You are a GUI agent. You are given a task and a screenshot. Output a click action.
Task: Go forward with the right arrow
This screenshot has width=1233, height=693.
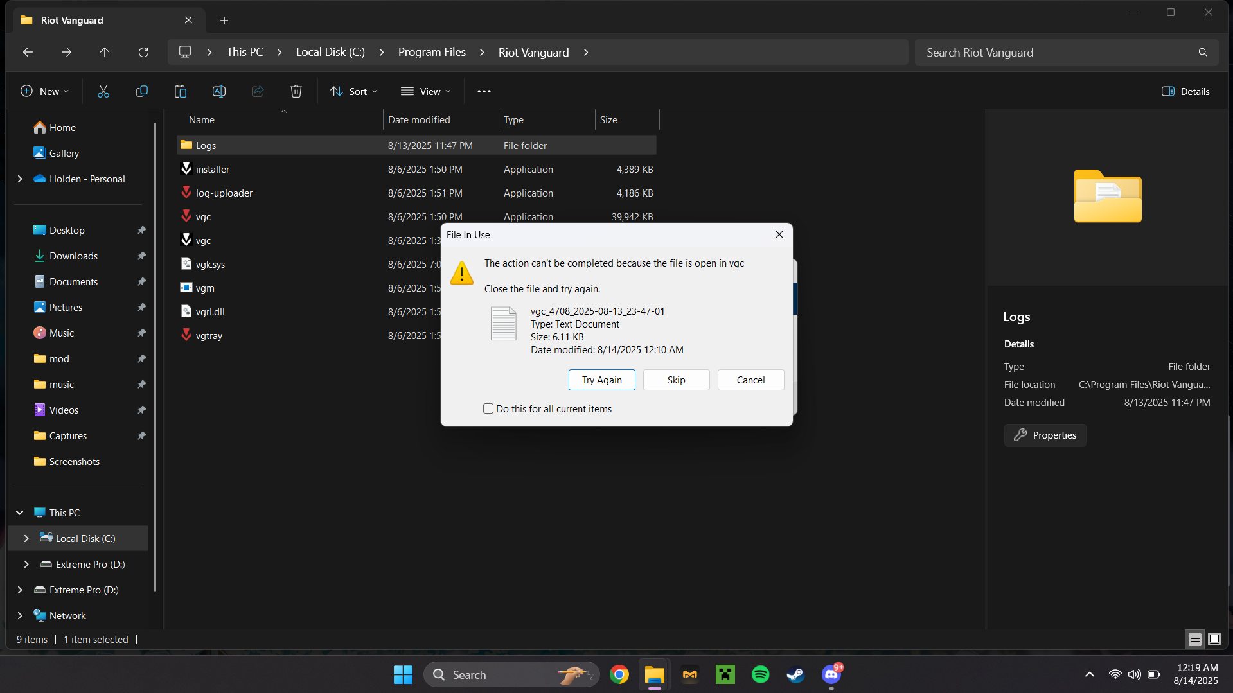pos(66,52)
